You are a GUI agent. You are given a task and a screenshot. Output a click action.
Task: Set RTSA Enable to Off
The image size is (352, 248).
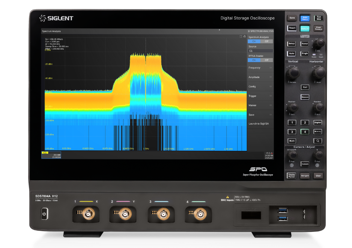click(266, 60)
